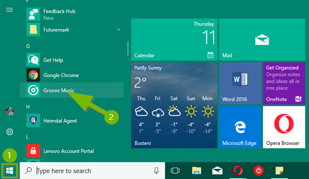Open Sticky Notes from the taskbar

[279, 170]
